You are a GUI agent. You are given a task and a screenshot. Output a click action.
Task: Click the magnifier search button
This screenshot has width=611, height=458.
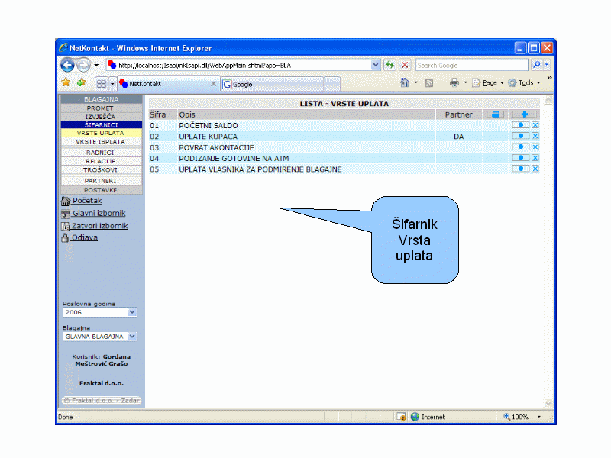[537, 65]
